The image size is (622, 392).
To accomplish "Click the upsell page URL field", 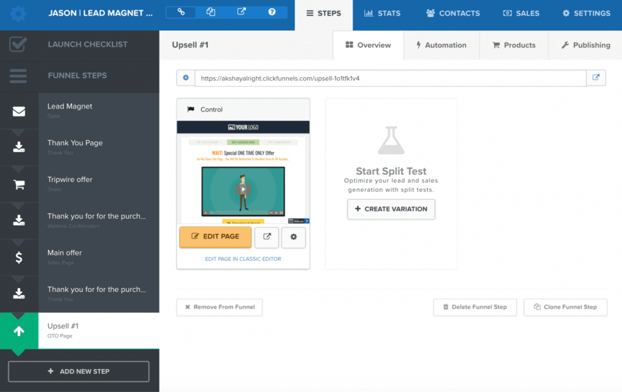I will tap(390, 78).
